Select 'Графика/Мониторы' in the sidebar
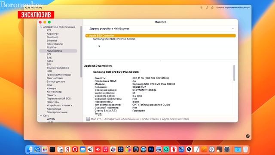The height and width of the screenshot is (155, 275). [59, 74]
